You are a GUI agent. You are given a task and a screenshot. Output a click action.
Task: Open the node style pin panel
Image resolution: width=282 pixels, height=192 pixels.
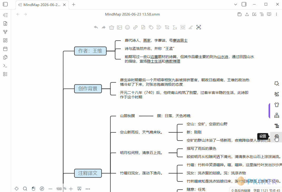(277, 83)
